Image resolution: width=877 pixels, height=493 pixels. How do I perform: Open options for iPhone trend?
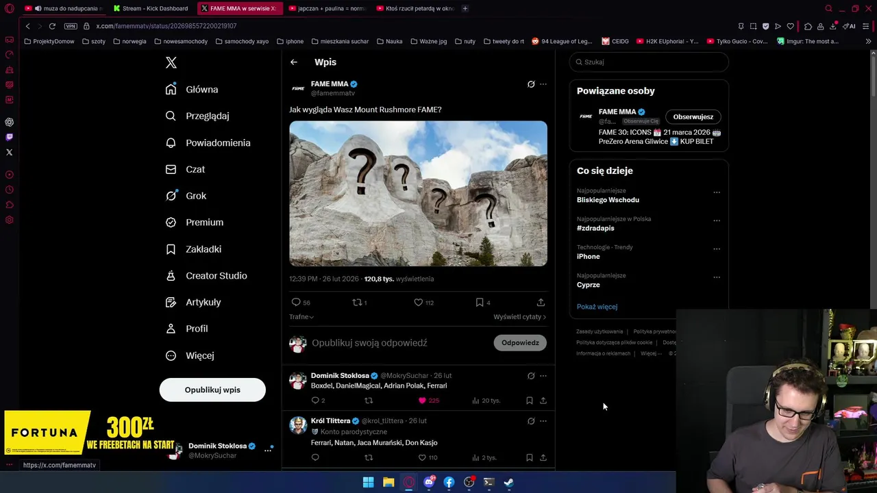(717, 249)
